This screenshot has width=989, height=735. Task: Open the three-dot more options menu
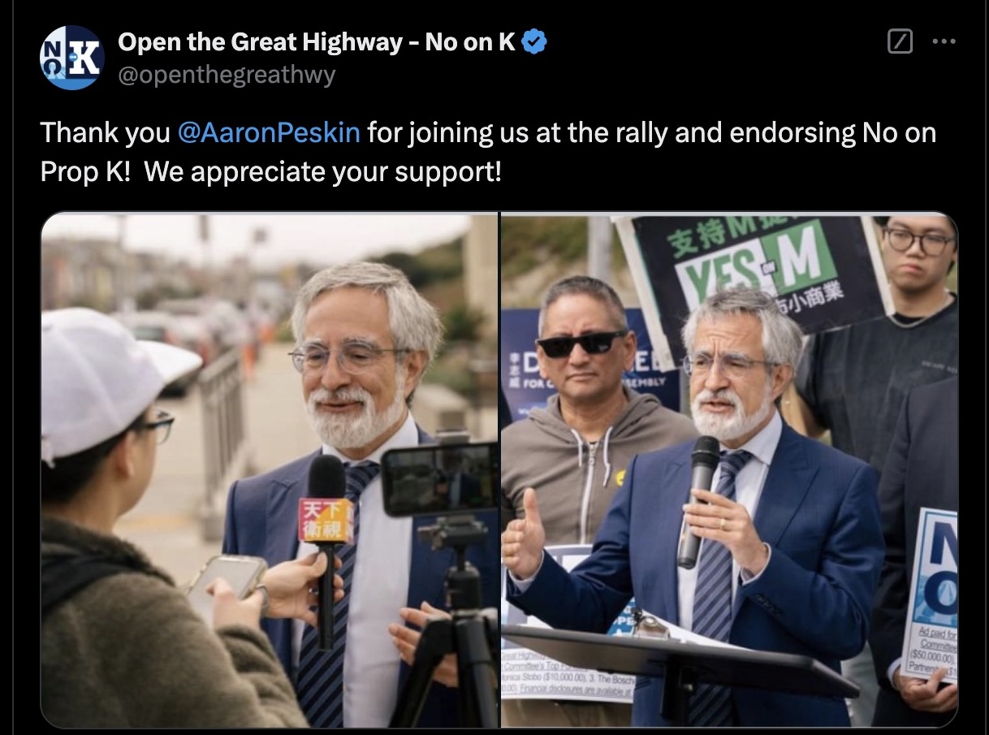pyautogui.click(x=944, y=41)
